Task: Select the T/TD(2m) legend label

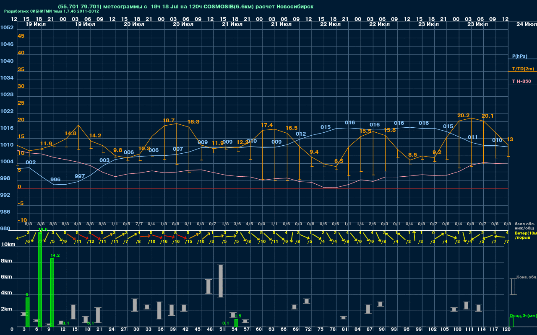Action: [523, 69]
